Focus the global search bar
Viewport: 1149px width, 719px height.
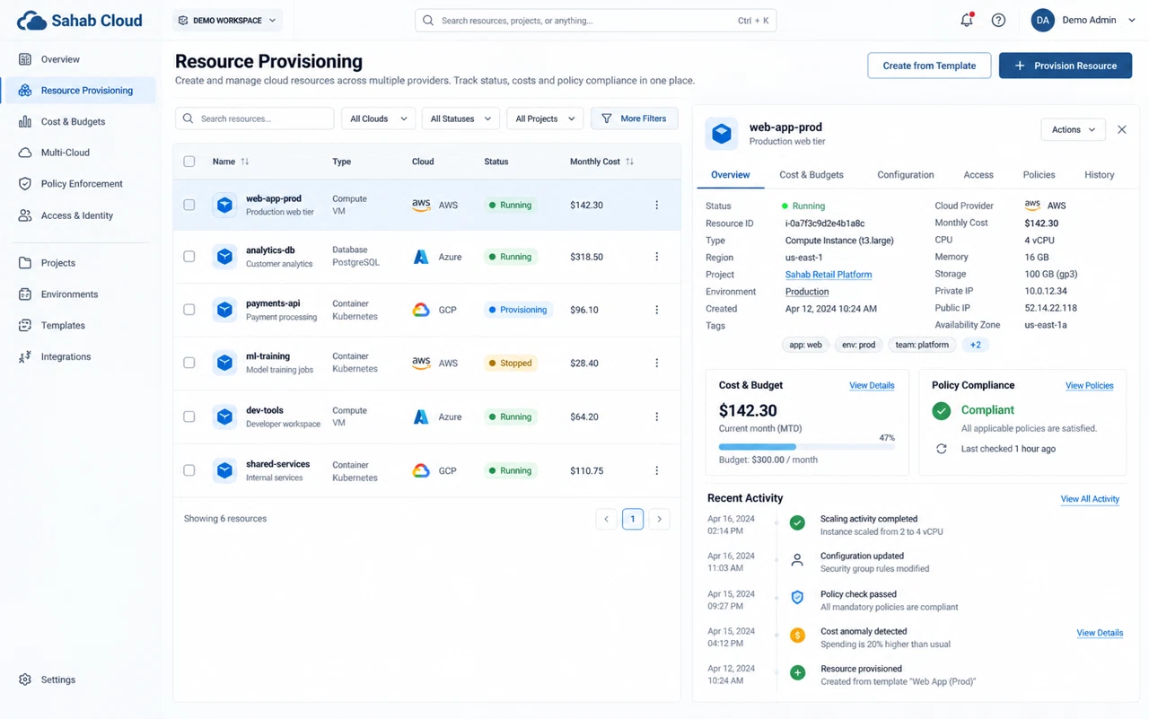[x=596, y=21]
